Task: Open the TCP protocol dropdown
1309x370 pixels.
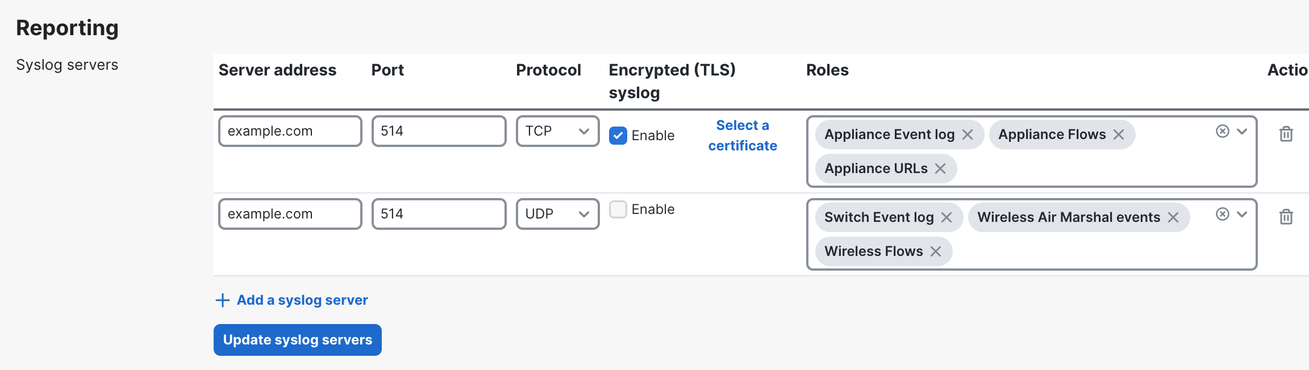Action: click(x=557, y=131)
